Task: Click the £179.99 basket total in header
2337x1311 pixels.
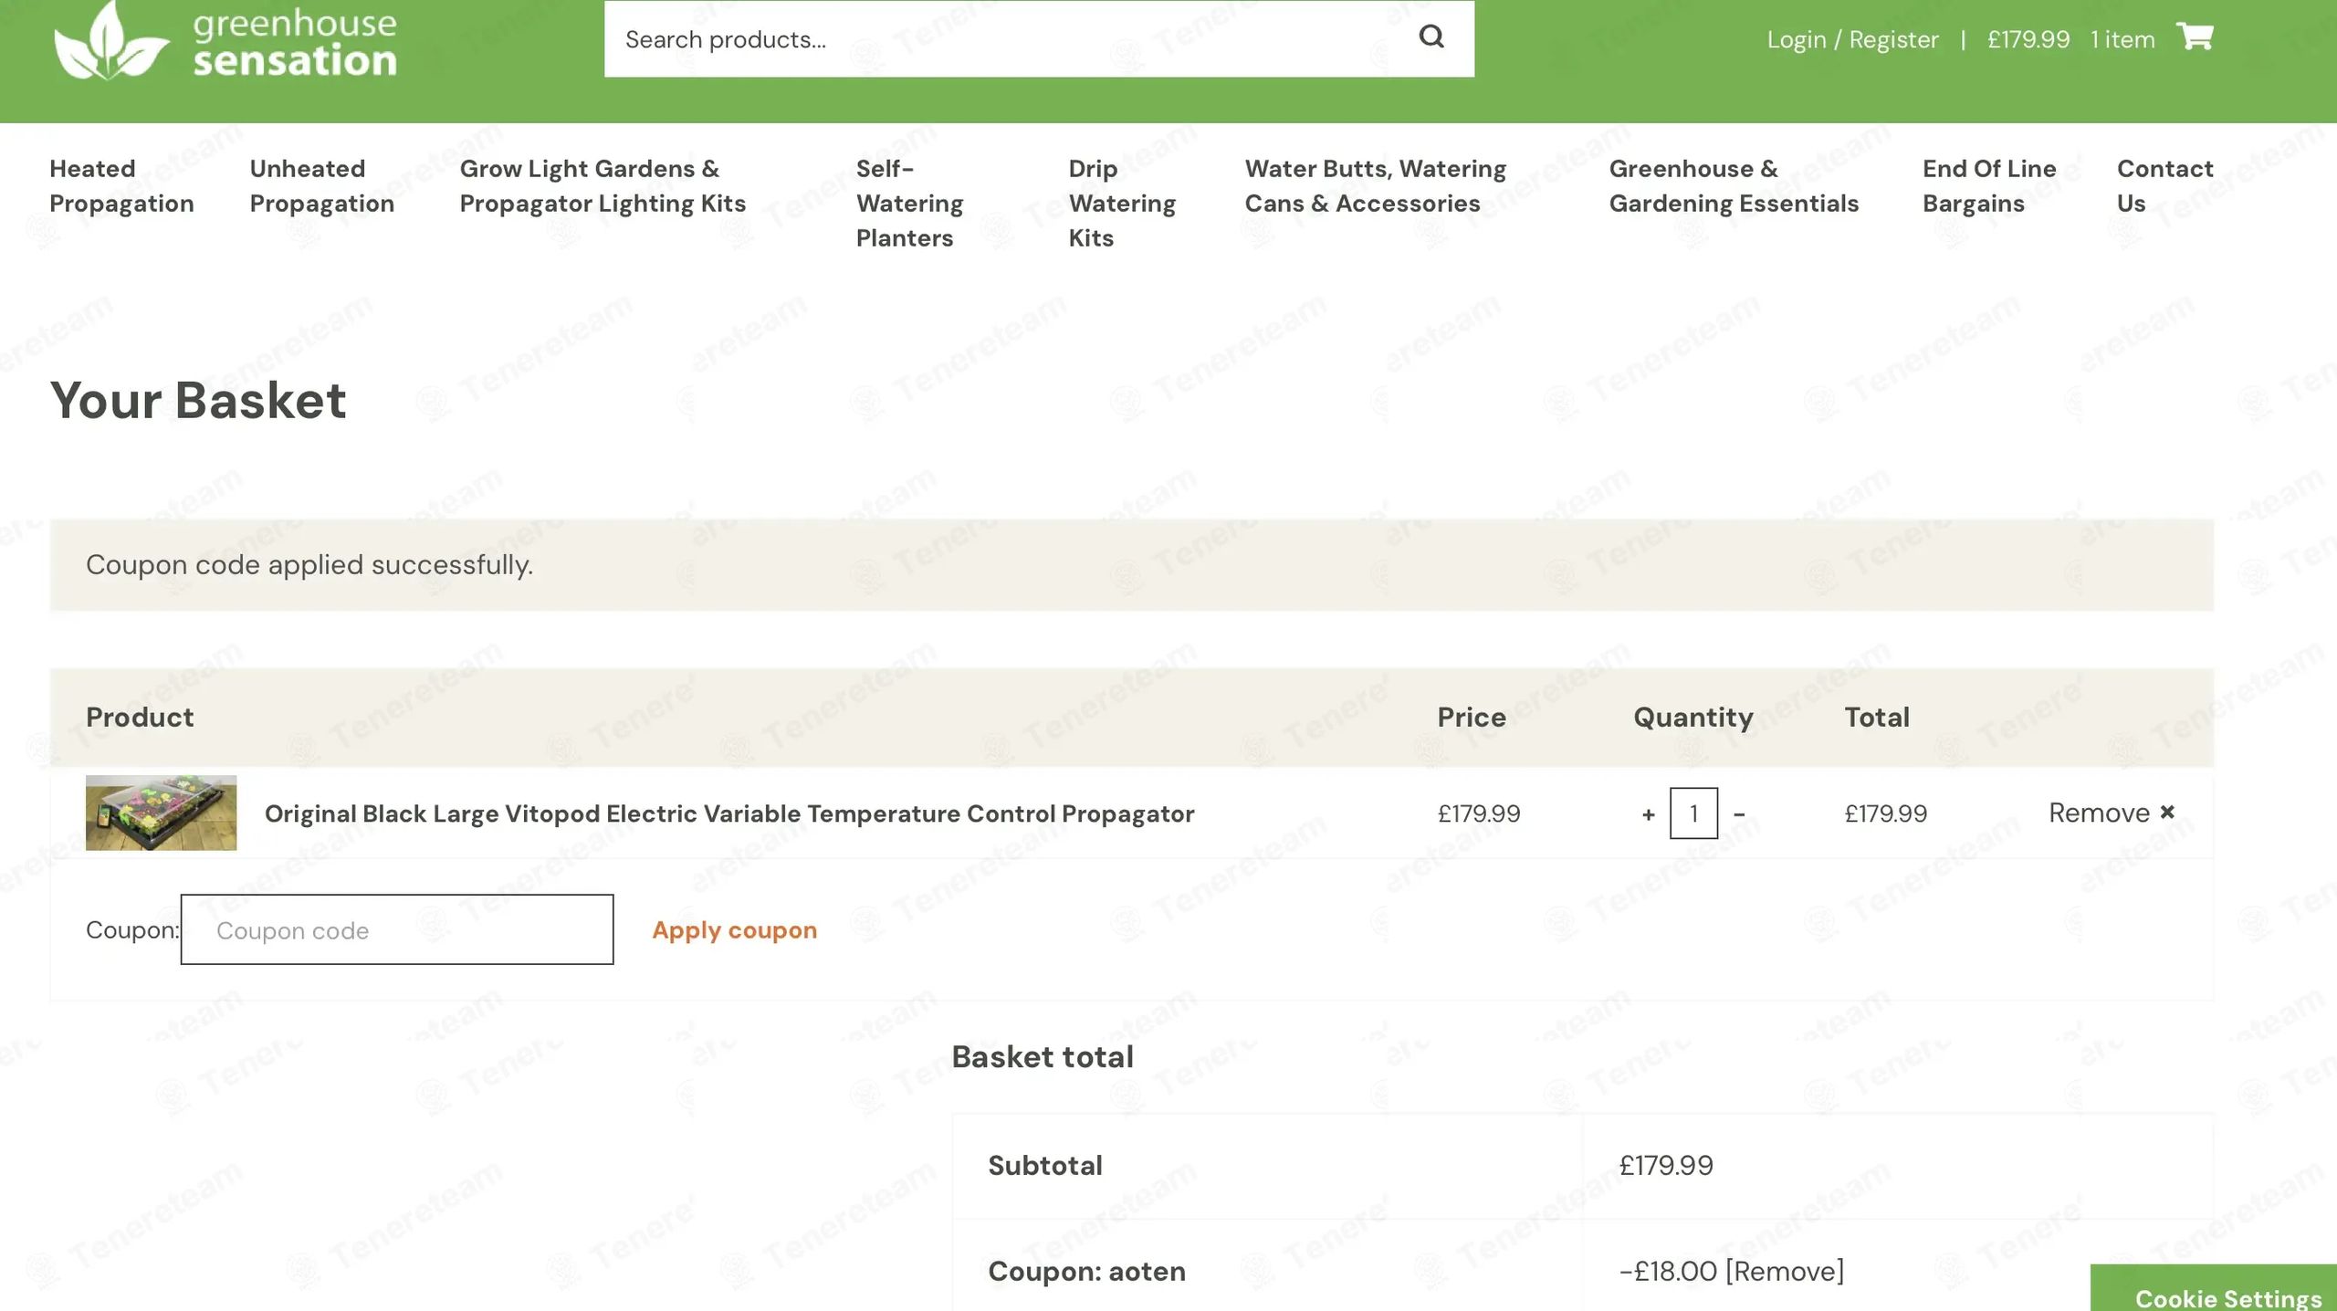Action: (2028, 39)
